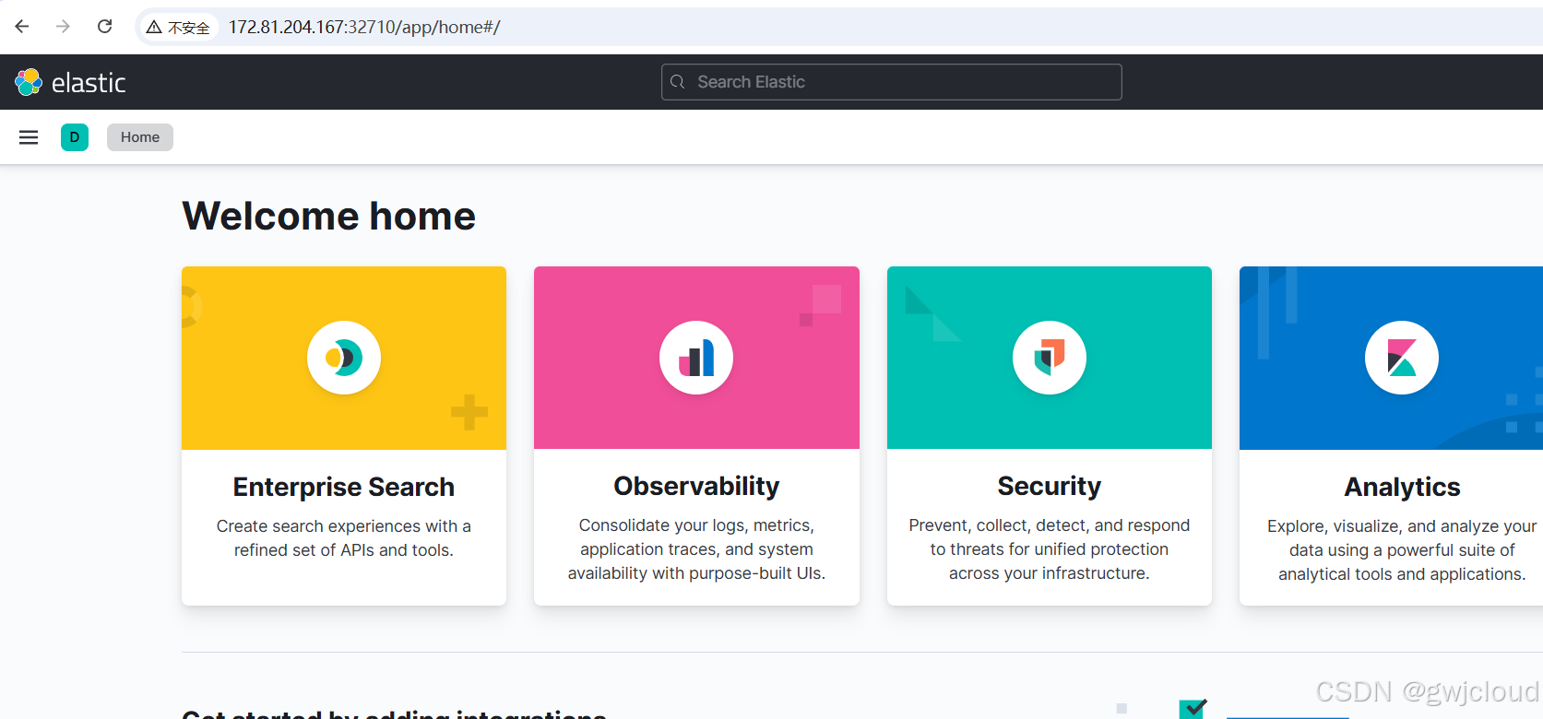1543x719 pixels.
Task: Click the browser address bar URL
Action: tap(364, 28)
